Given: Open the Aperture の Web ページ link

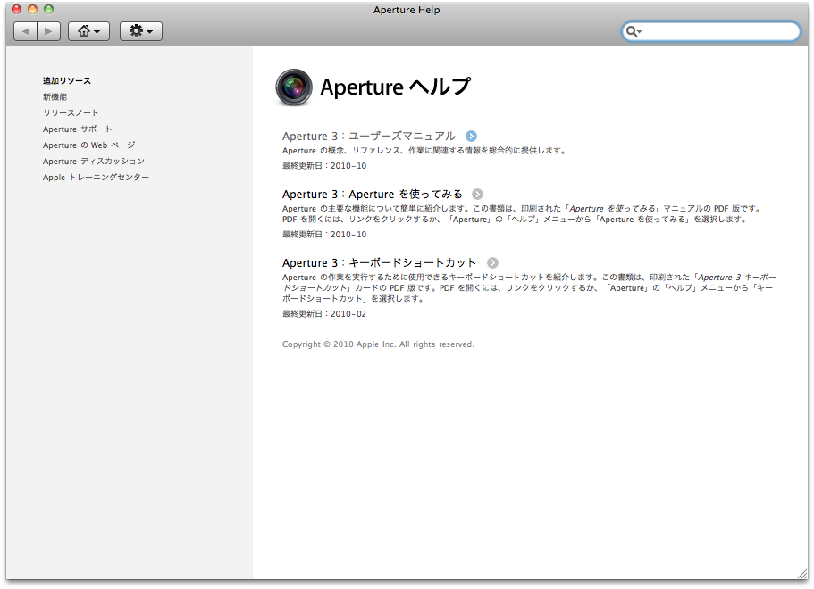Looking at the screenshot, I should tap(88, 145).
